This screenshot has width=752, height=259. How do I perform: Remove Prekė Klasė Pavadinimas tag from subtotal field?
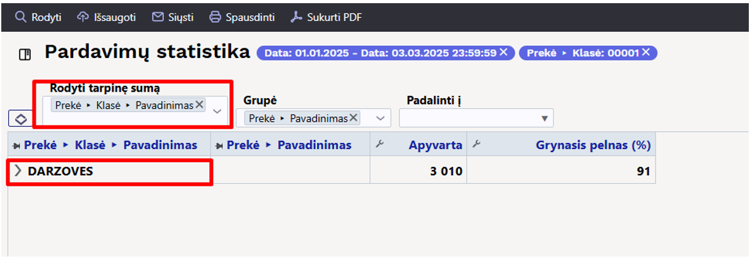[x=199, y=105]
